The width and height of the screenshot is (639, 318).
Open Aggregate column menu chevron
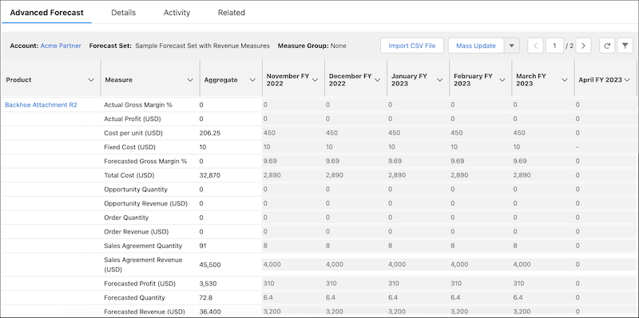(252, 80)
